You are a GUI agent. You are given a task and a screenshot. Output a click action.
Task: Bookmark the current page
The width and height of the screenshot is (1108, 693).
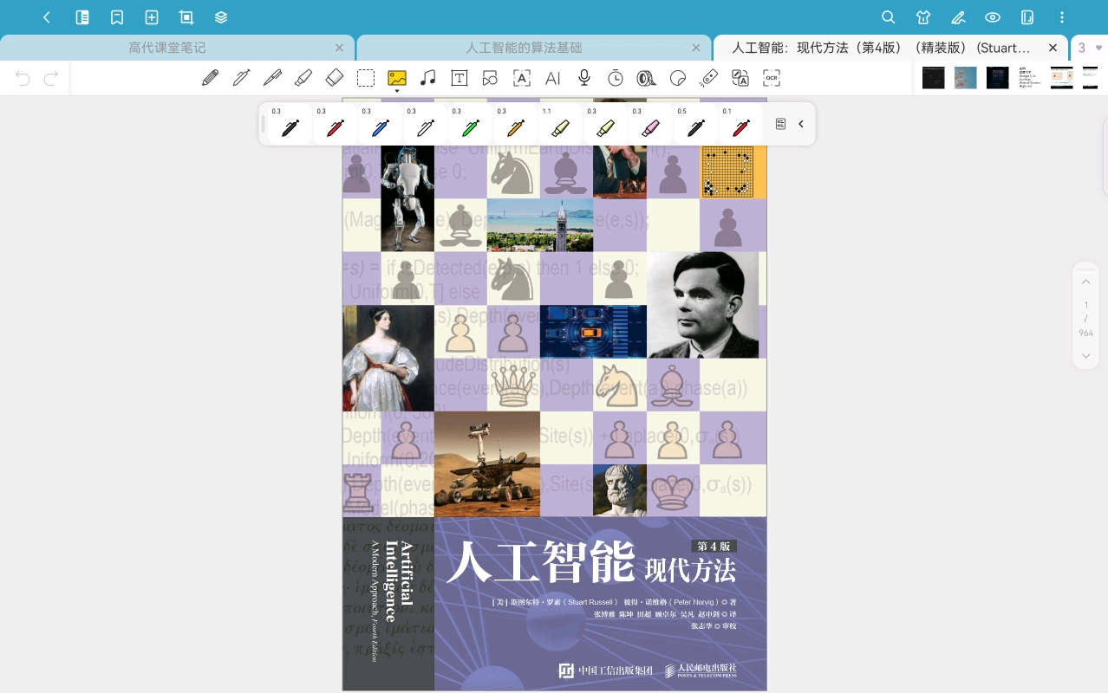click(x=117, y=17)
